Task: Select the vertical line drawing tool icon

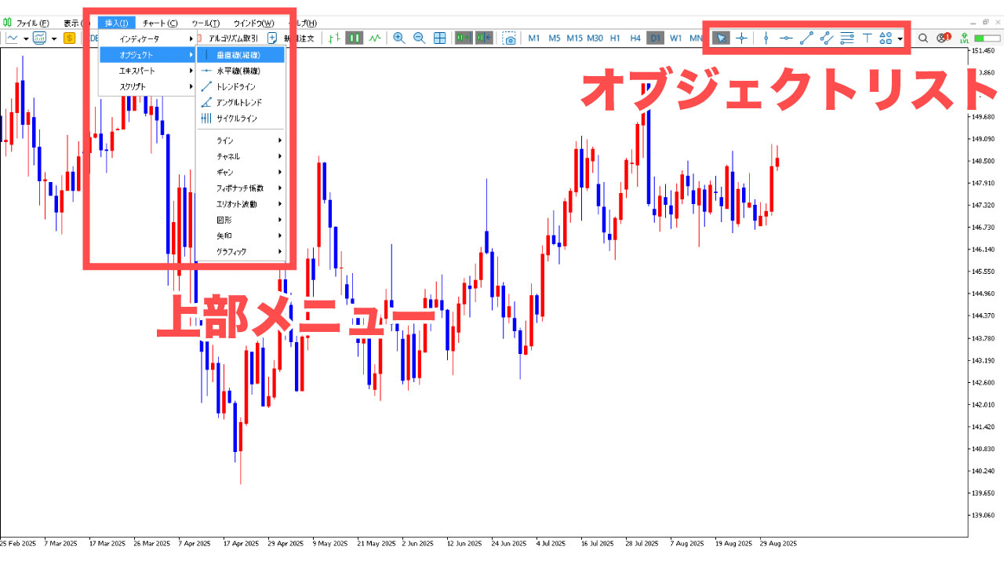Action: tap(766, 37)
